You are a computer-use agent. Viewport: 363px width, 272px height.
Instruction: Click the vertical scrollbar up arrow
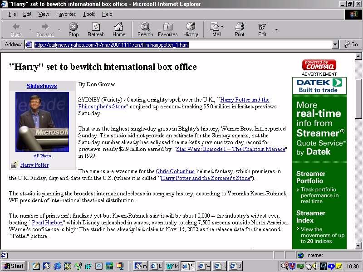pyautogui.click(x=358, y=56)
